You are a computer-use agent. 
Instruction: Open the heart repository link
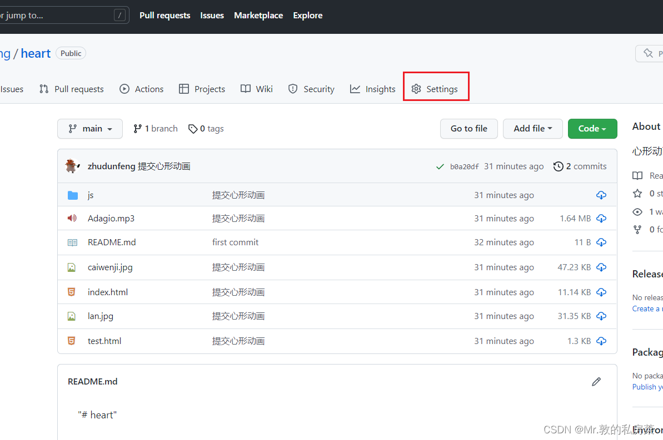36,54
